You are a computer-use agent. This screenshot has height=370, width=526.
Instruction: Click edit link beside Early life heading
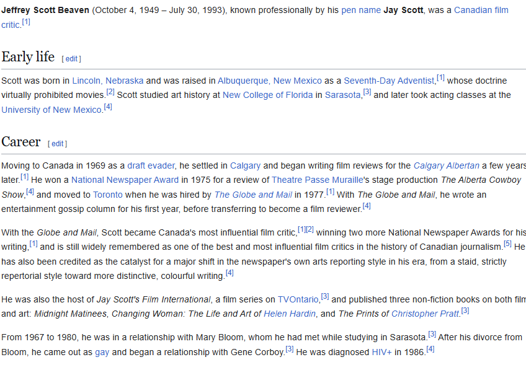pyautogui.click(x=71, y=59)
